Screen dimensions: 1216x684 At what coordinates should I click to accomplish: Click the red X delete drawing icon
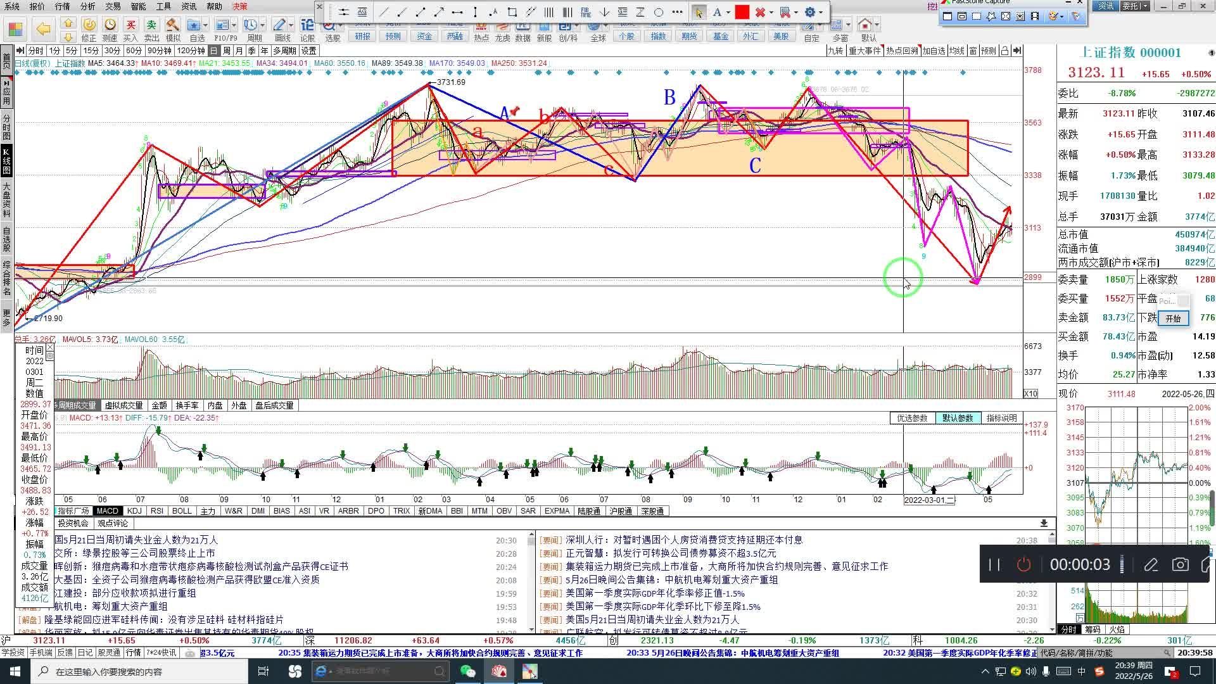pos(760,12)
